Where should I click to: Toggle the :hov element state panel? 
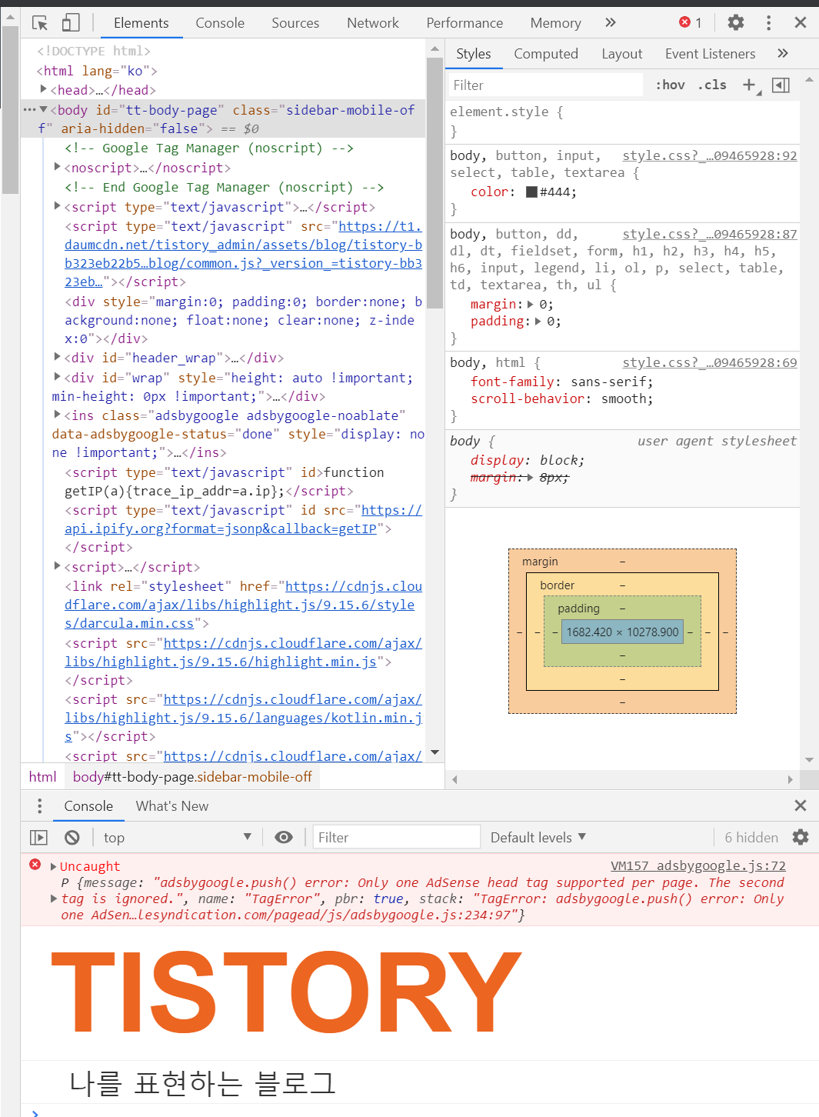670,85
